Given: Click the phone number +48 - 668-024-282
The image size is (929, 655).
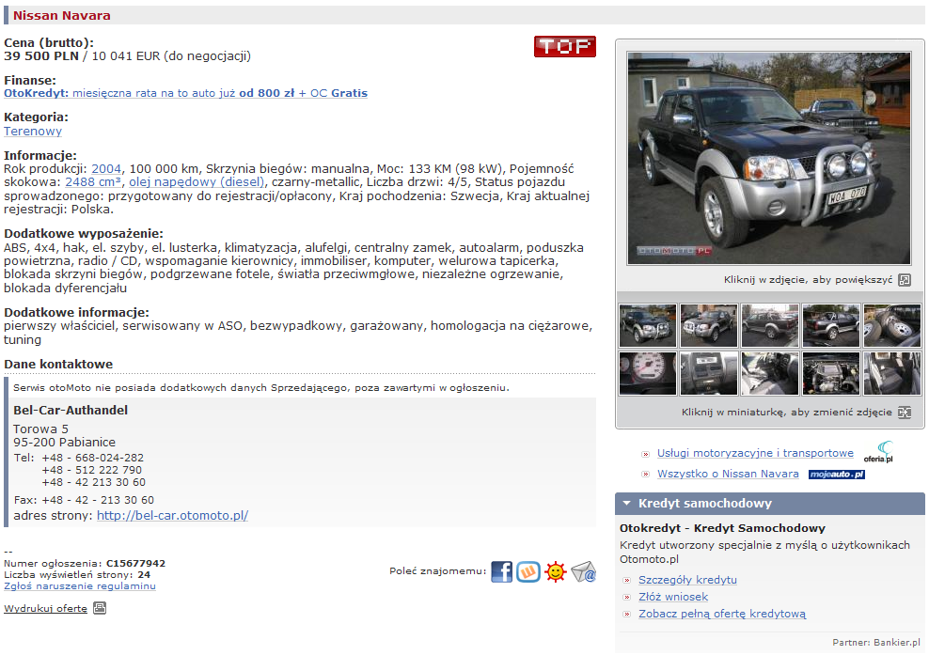Looking at the screenshot, I should (x=93, y=458).
